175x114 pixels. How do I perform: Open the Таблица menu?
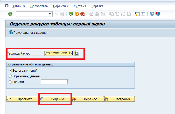19,6
